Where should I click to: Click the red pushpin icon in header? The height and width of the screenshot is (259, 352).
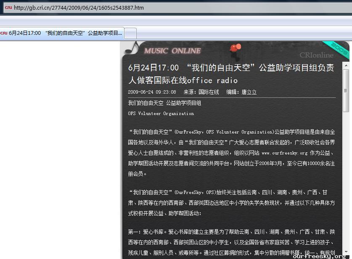point(235,48)
